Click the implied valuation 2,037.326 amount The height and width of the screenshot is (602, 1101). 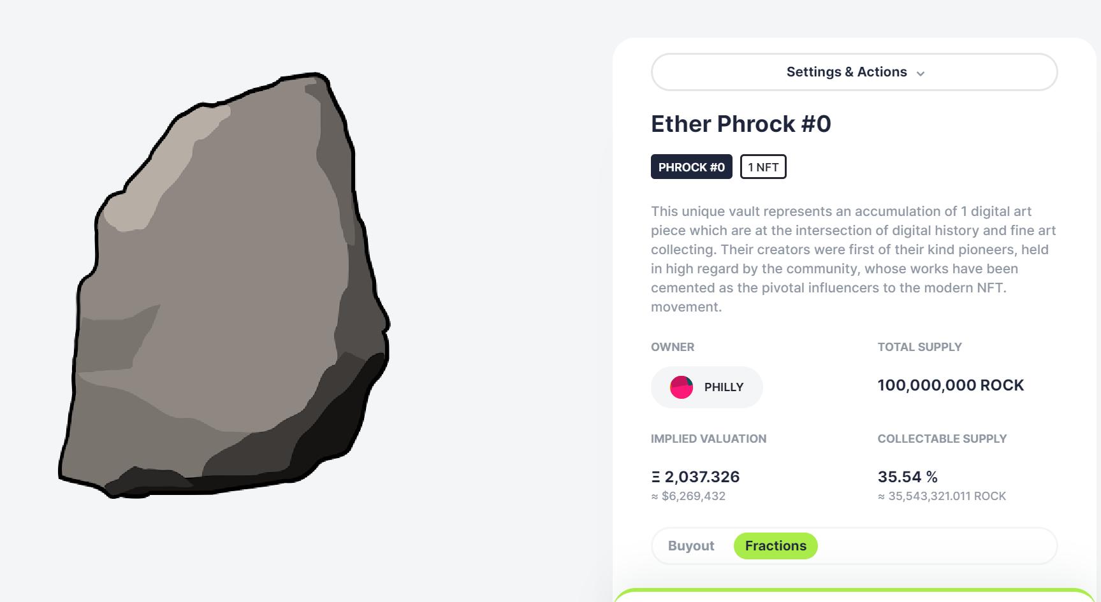pyautogui.click(x=702, y=477)
